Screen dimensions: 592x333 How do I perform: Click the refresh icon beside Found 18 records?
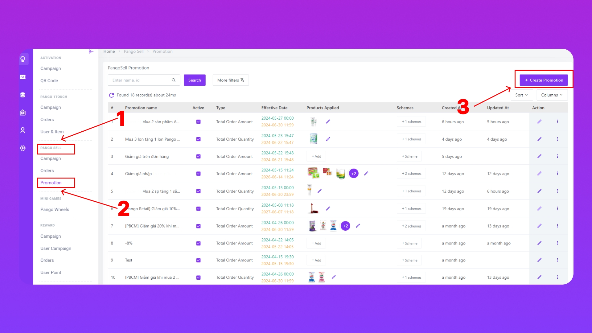(111, 95)
